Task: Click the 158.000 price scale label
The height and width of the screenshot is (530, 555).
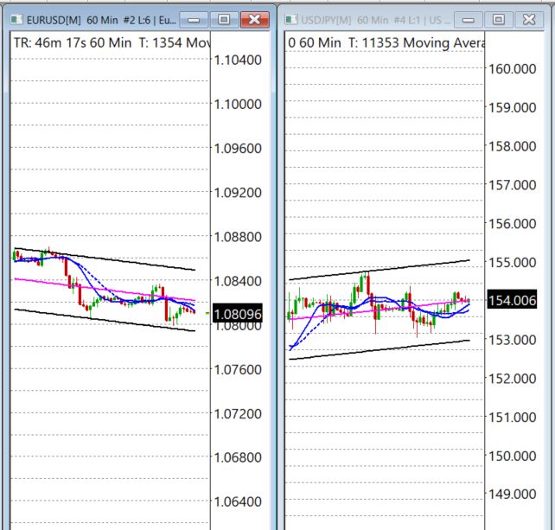Action: pyautogui.click(x=512, y=146)
